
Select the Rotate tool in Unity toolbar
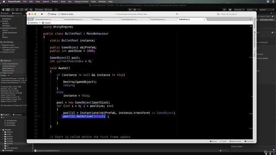(13, 9)
